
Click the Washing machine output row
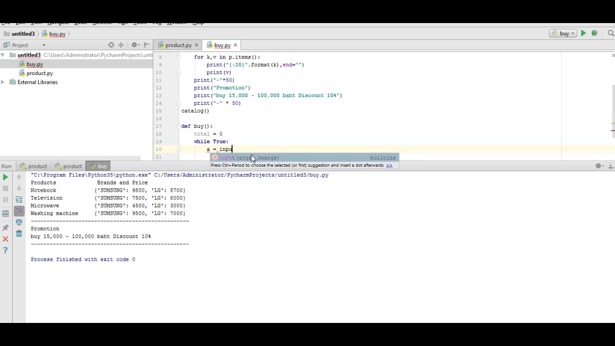pyautogui.click(x=108, y=213)
